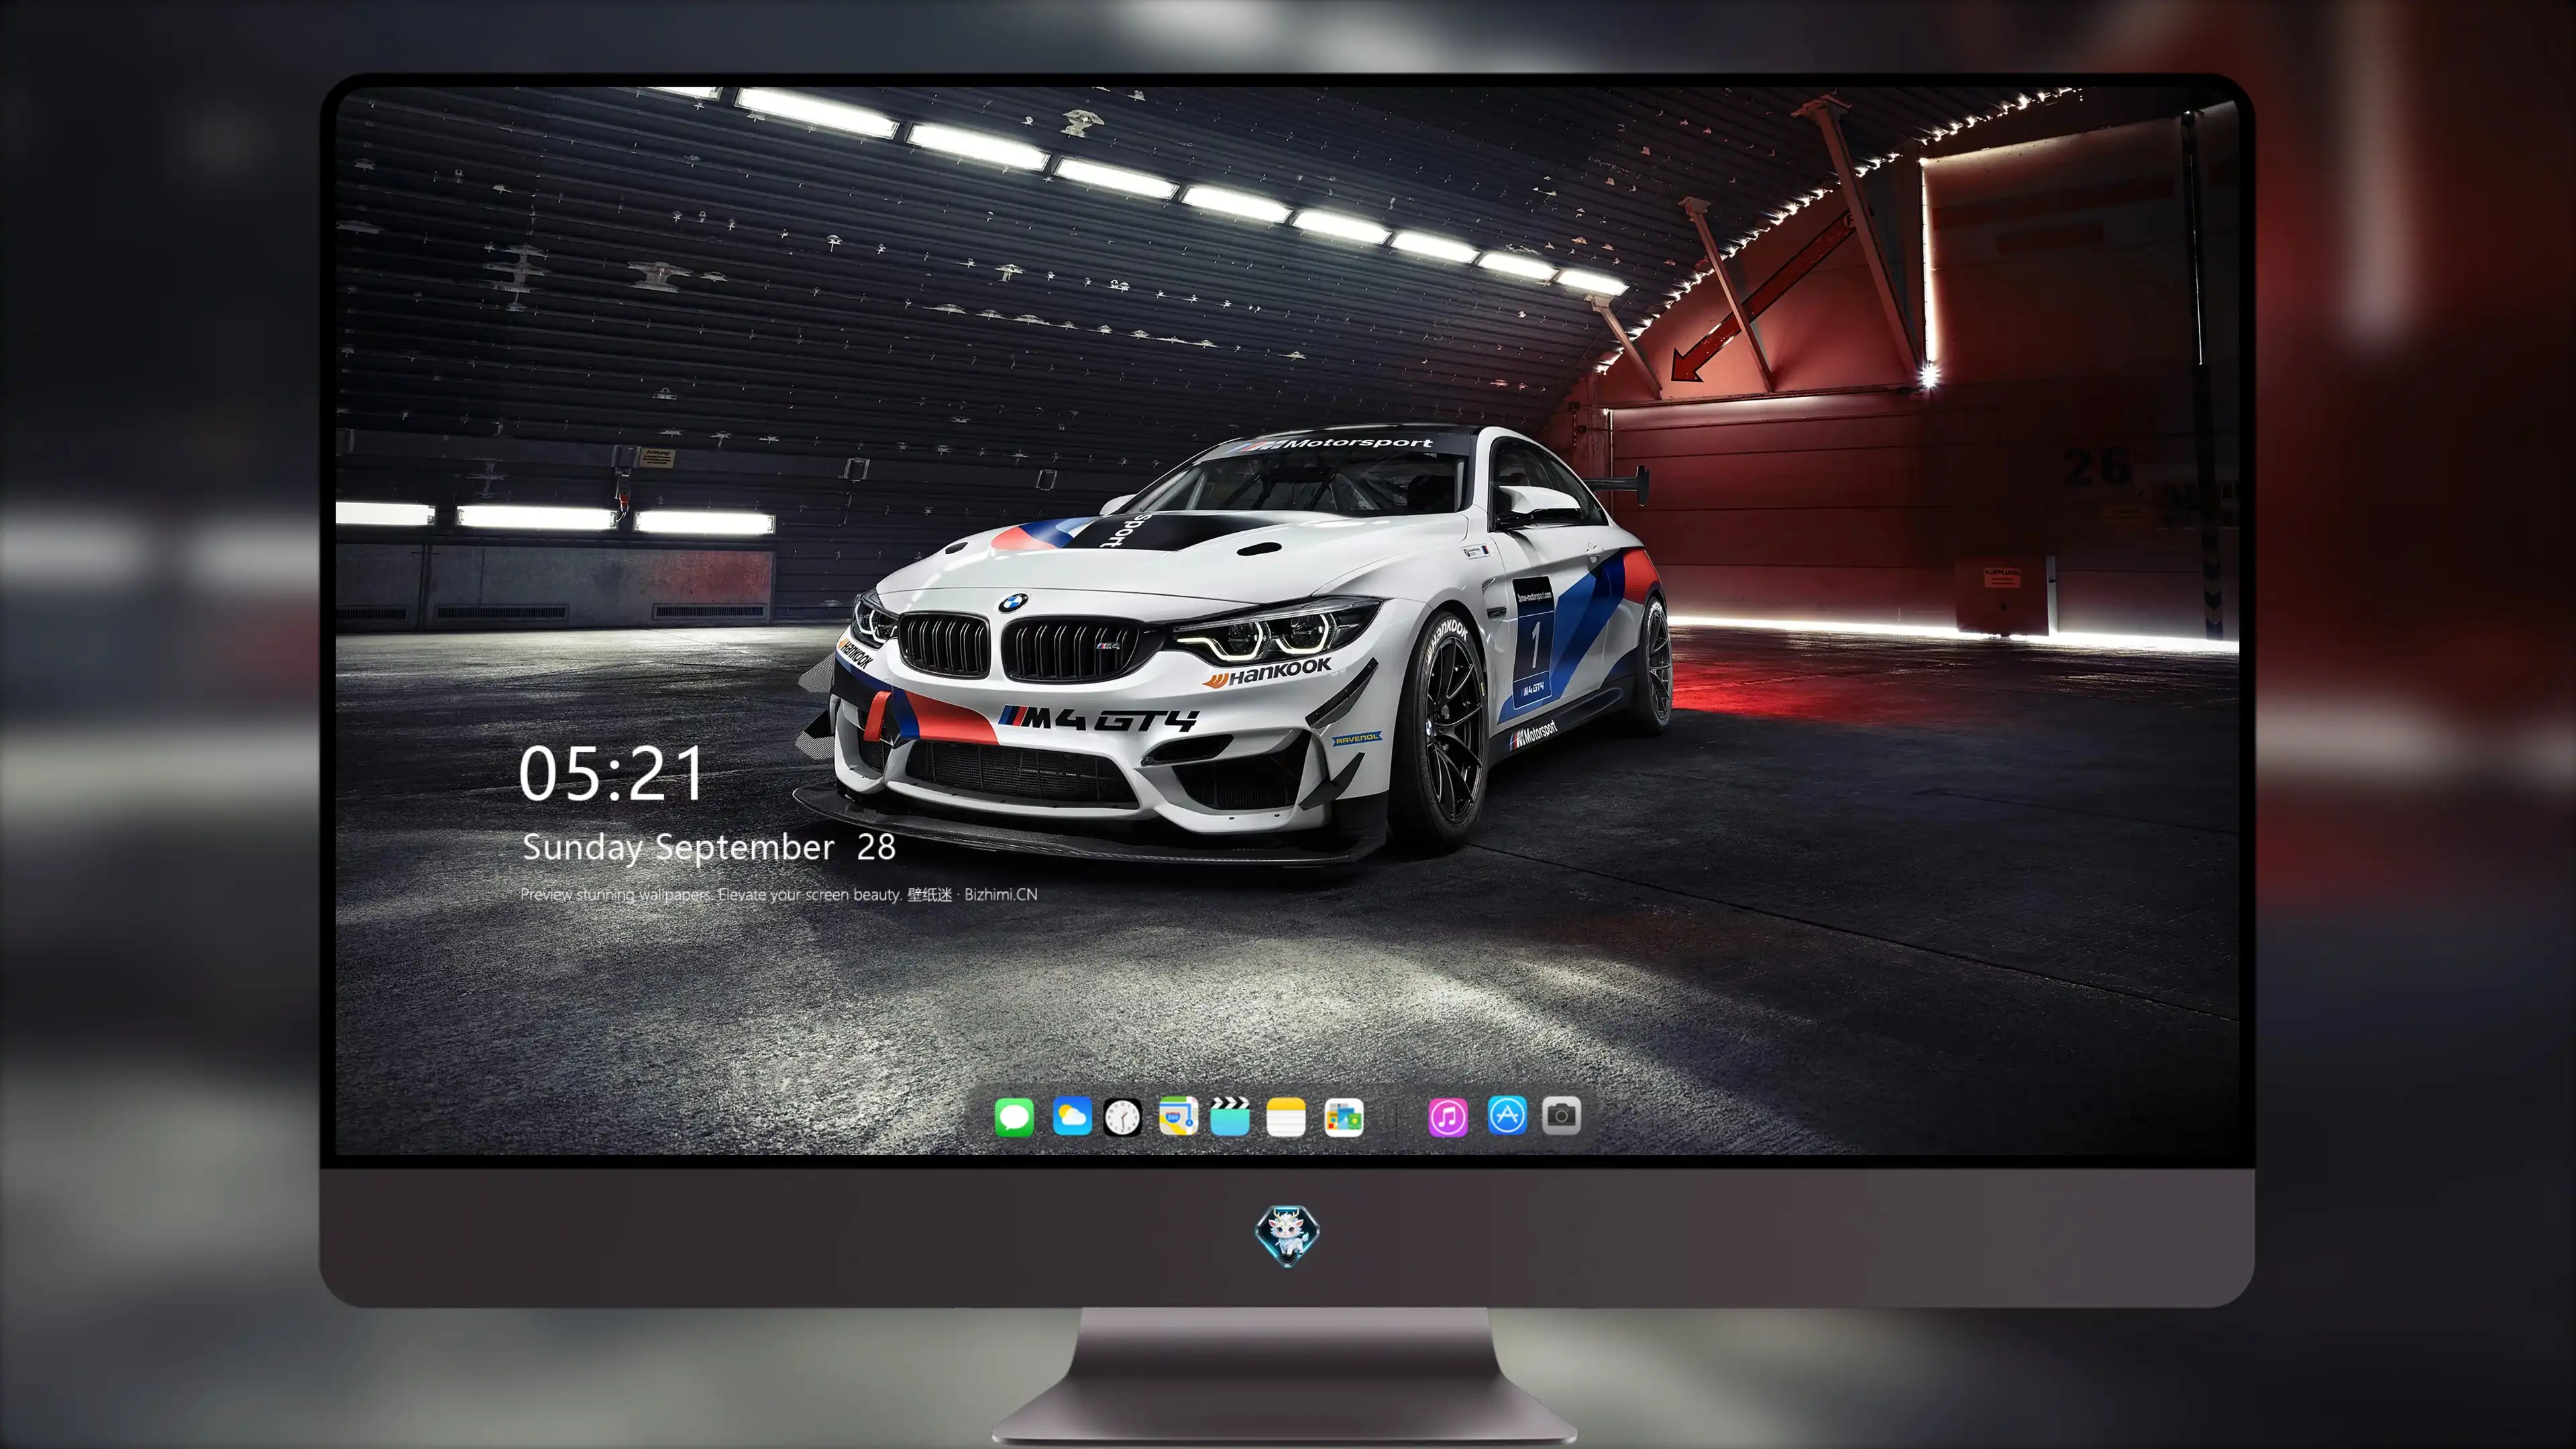
Task: Open the gray Camera app in the dock
Action: coord(1561,1115)
